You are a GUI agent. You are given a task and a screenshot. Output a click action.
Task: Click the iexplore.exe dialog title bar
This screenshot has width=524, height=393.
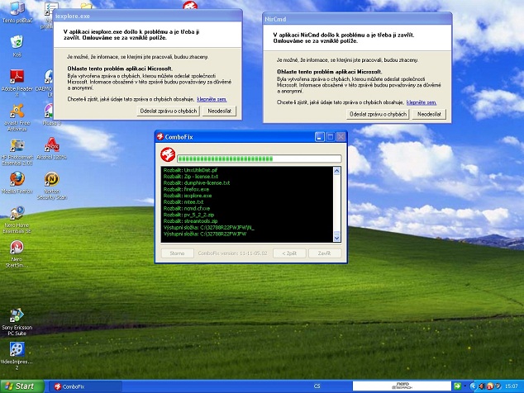pyautogui.click(x=148, y=16)
